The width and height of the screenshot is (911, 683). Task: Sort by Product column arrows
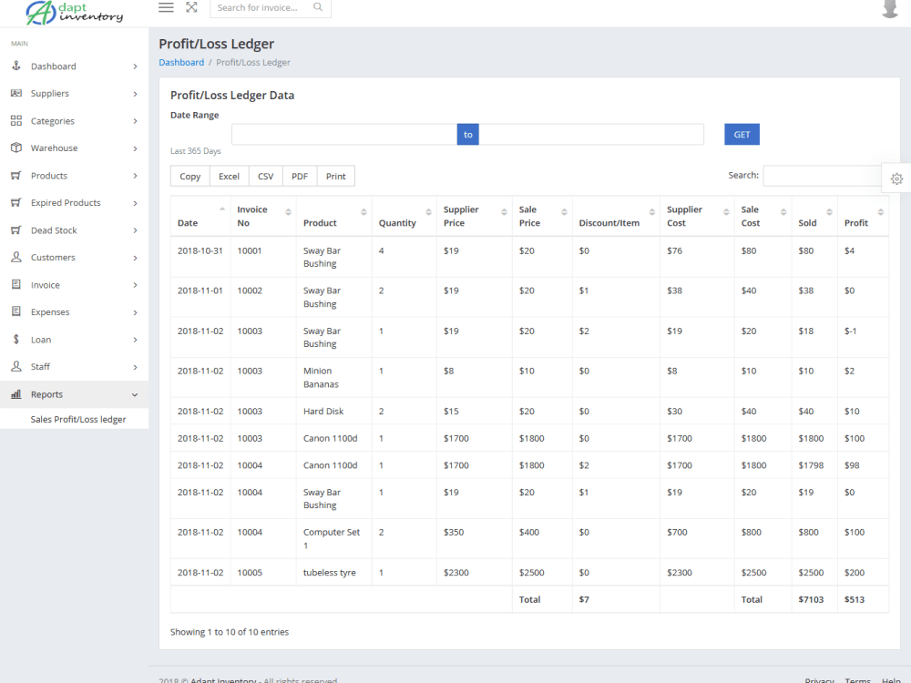point(363,212)
